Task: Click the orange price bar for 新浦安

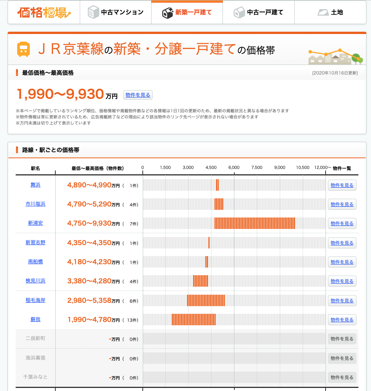Action: click(255, 223)
